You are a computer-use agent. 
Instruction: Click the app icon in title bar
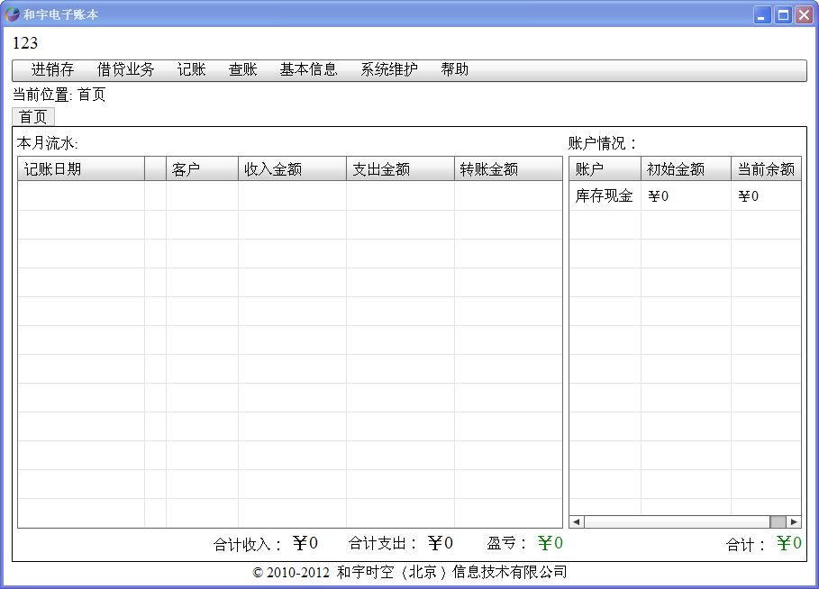click(13, 14)
